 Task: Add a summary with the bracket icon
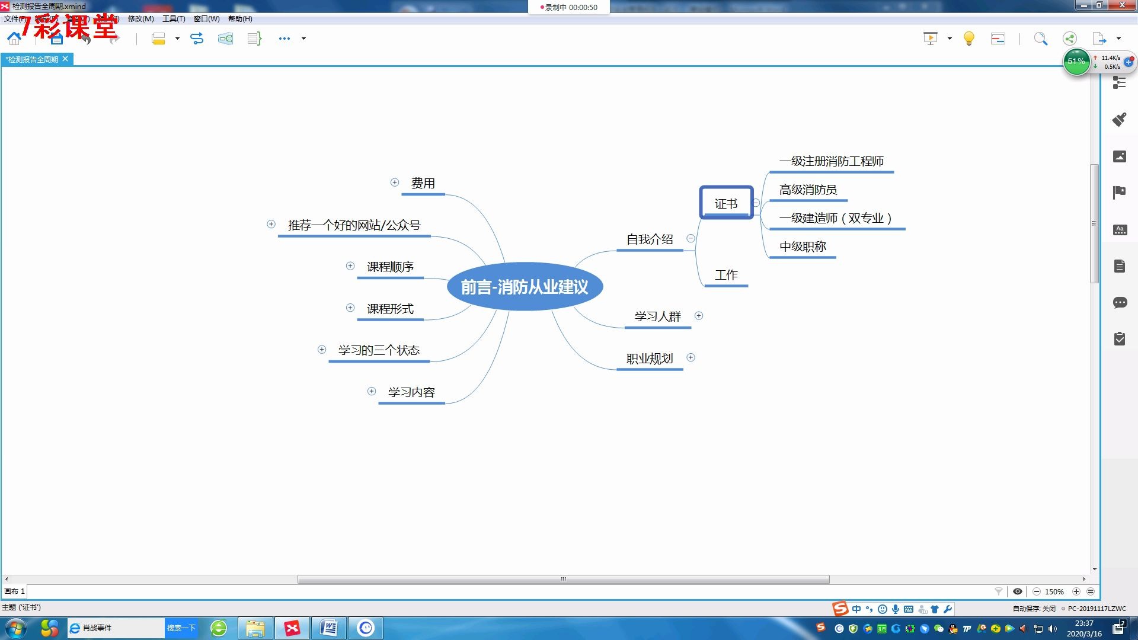(254, 39)
